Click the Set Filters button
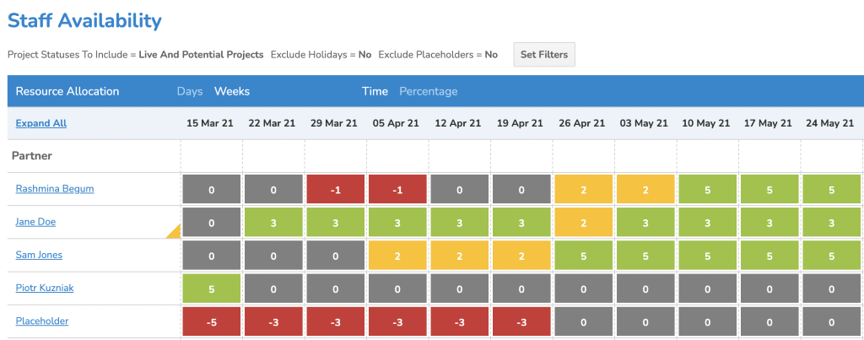 pyautogui.click(x=544, y=55)
